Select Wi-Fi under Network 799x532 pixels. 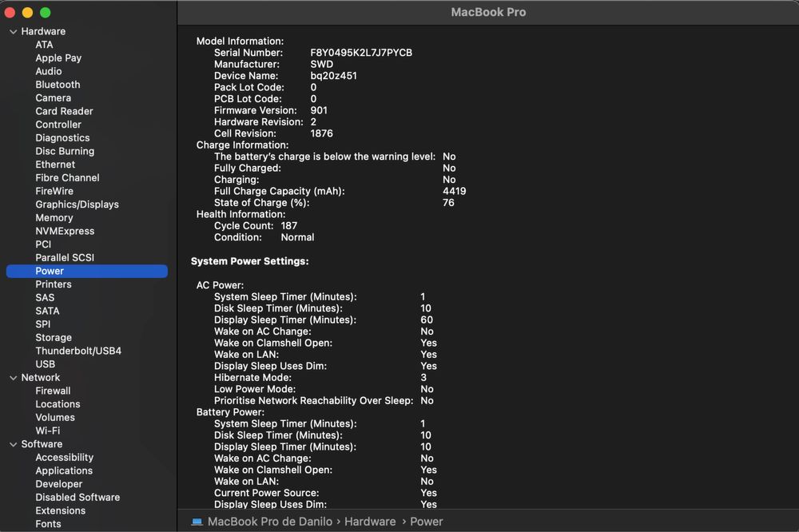(47, 431)
